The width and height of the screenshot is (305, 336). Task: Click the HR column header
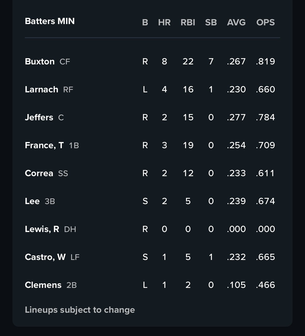click(x=164, y=23)
